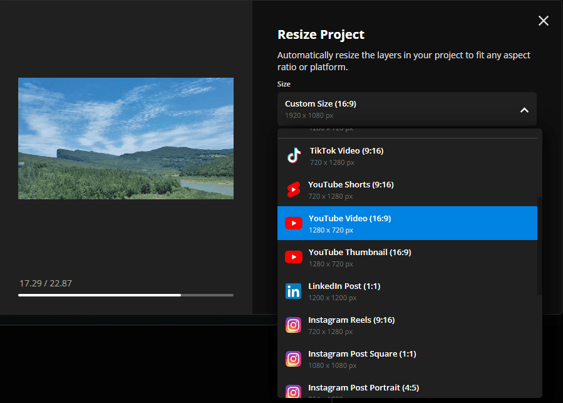Screen dimensions: 563x403
Task: Close the Resize Project dialog
Action: pyautogui.click(x=543, y=21)
